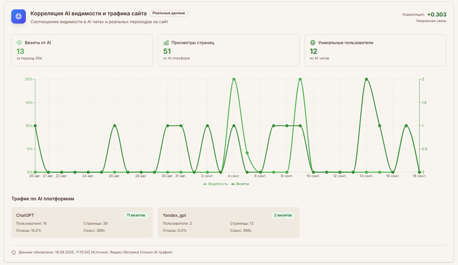Click the visits data point at 26 авг.
458x265 pixels.
(x=114, y=126)
